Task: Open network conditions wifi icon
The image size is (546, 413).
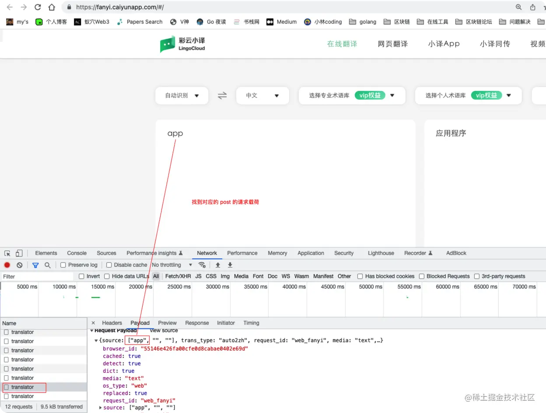Action: [x=202, y=265]
